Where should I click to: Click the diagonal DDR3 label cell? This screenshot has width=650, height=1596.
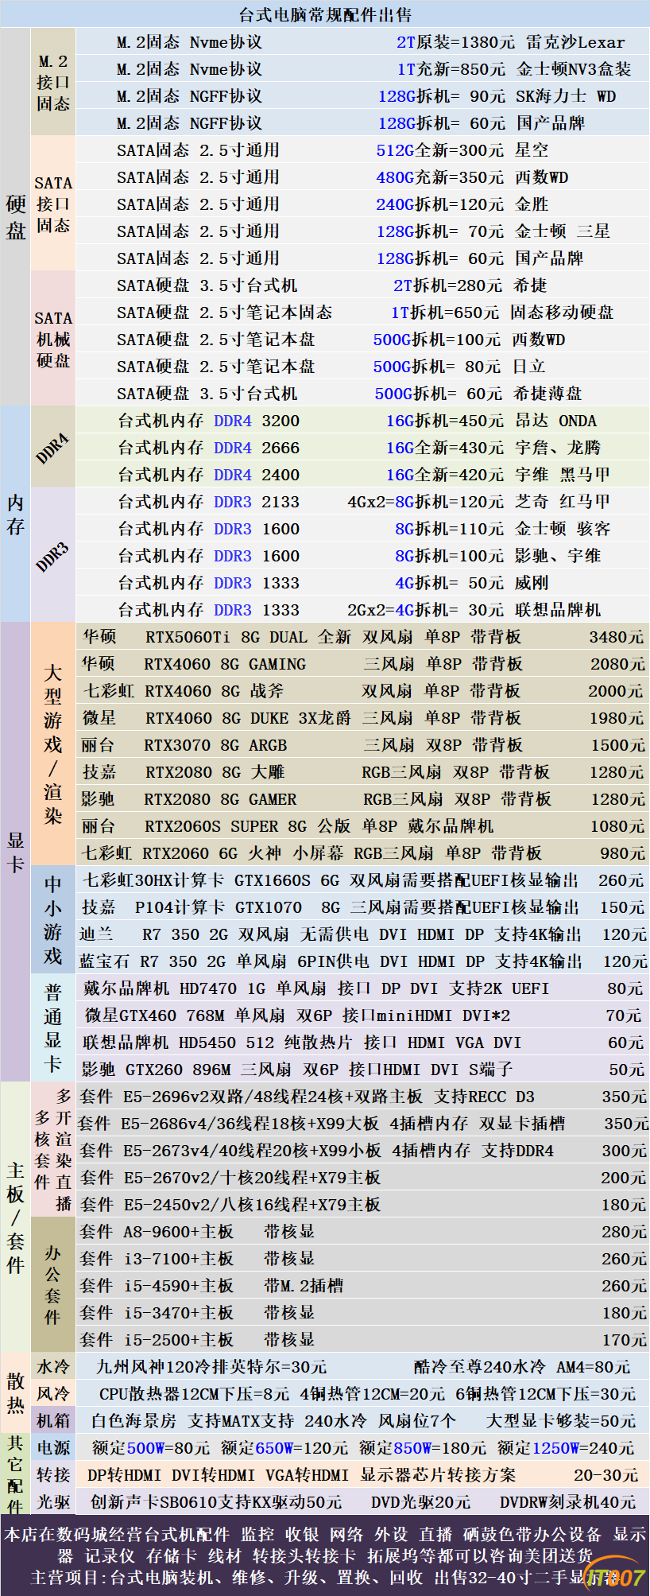click(x=53, y=555)
